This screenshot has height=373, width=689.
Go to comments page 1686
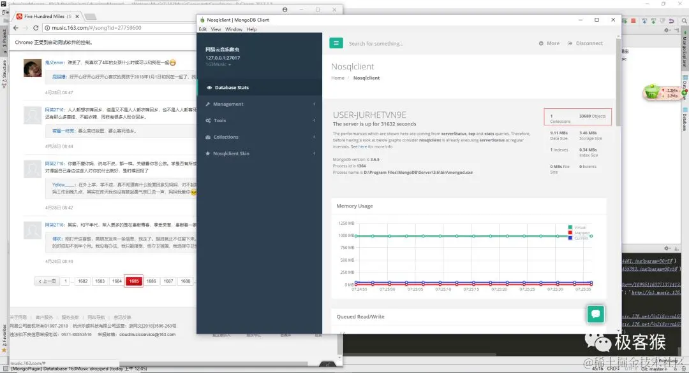coord(151,281)
